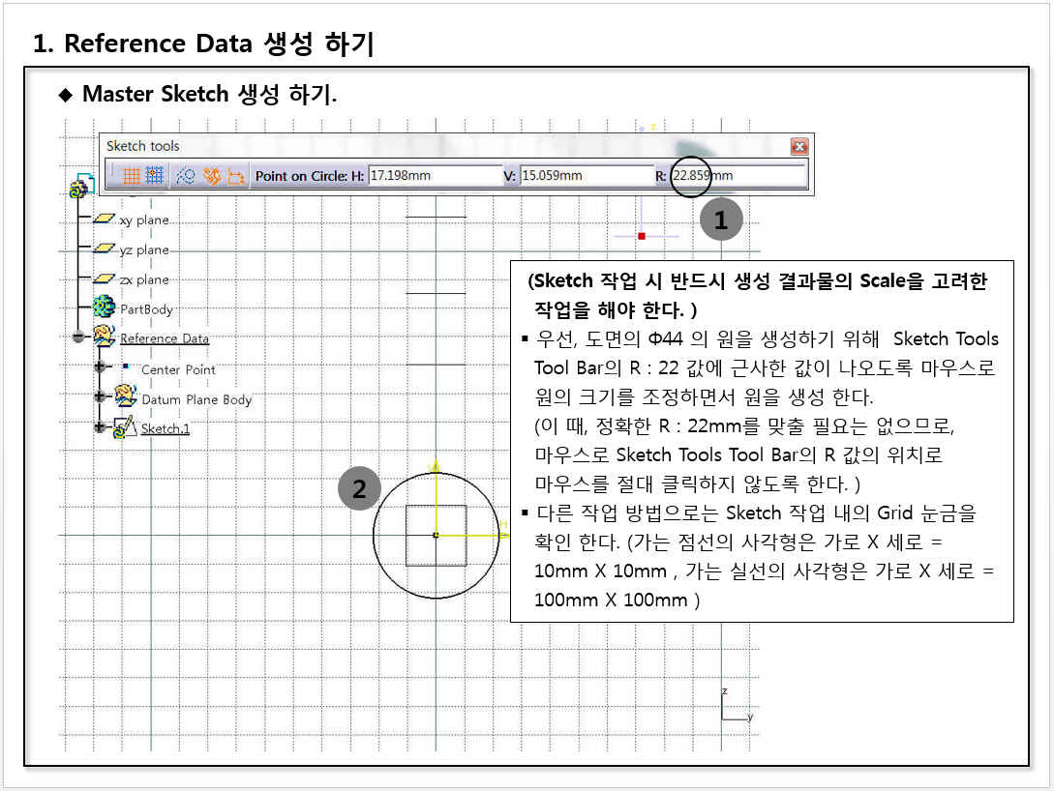Click the V coordinate input field
The height and width of the screenshot is (791, 1054).
pyautogui.click(x=586, y=176)
